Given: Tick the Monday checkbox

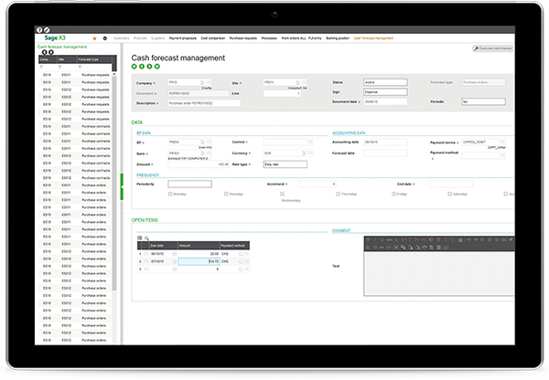Looking at the screenshot, I should pos(170,194).
